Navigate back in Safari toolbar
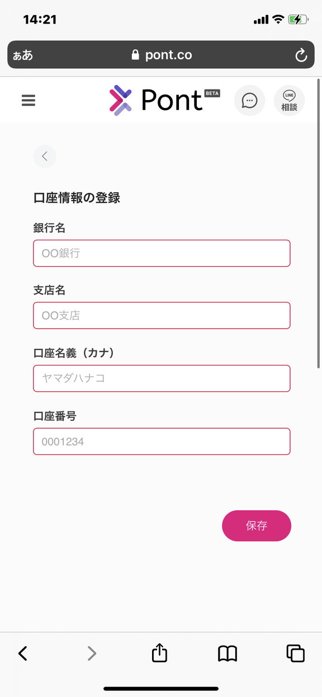This screenshot has width=322, height=697. pyautogui.click(x=23, y=653)
